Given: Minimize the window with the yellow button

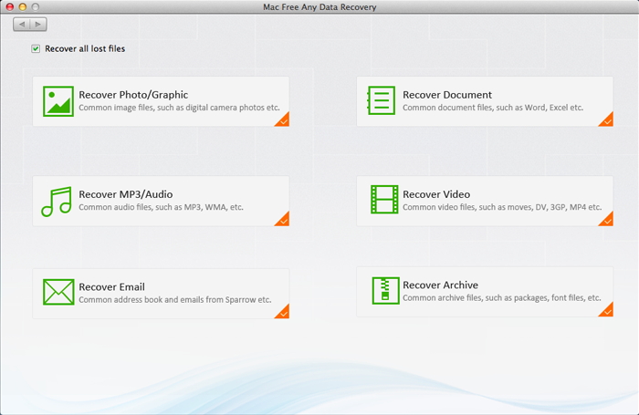Looking at the screenshot, I should [x=23, y=7].
